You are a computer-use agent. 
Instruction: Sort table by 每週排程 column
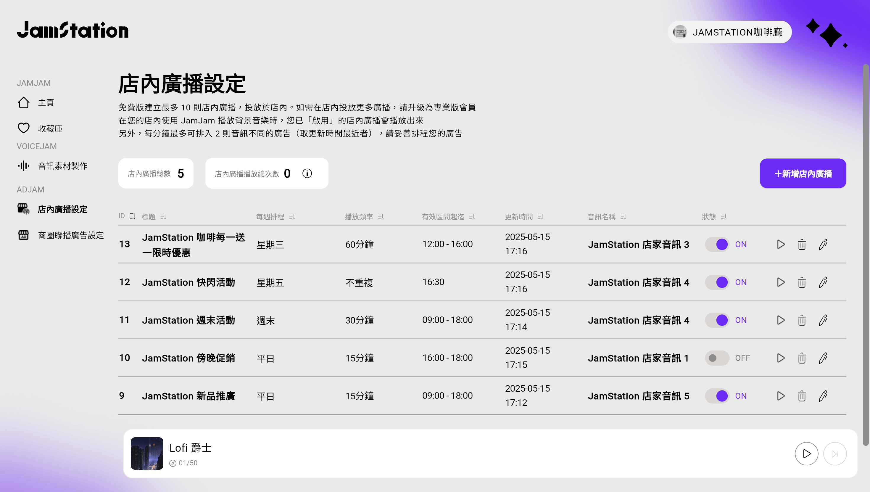coord(292,216)
